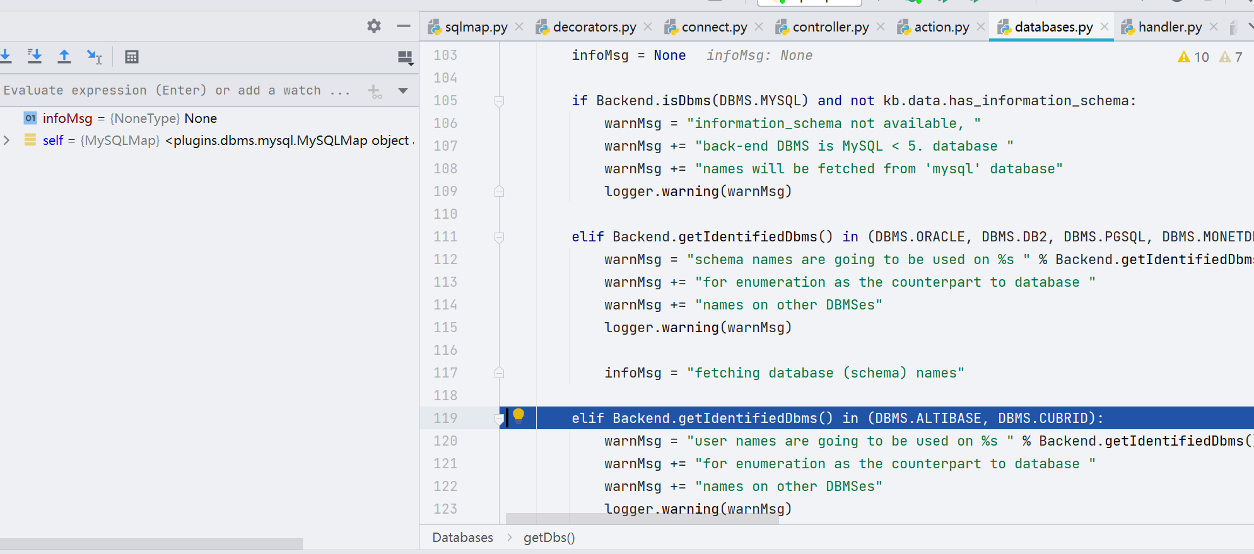Click getDbs() in breadcrumb bar
This screenshot has width=1254, height=554.
tap(549, 538)
